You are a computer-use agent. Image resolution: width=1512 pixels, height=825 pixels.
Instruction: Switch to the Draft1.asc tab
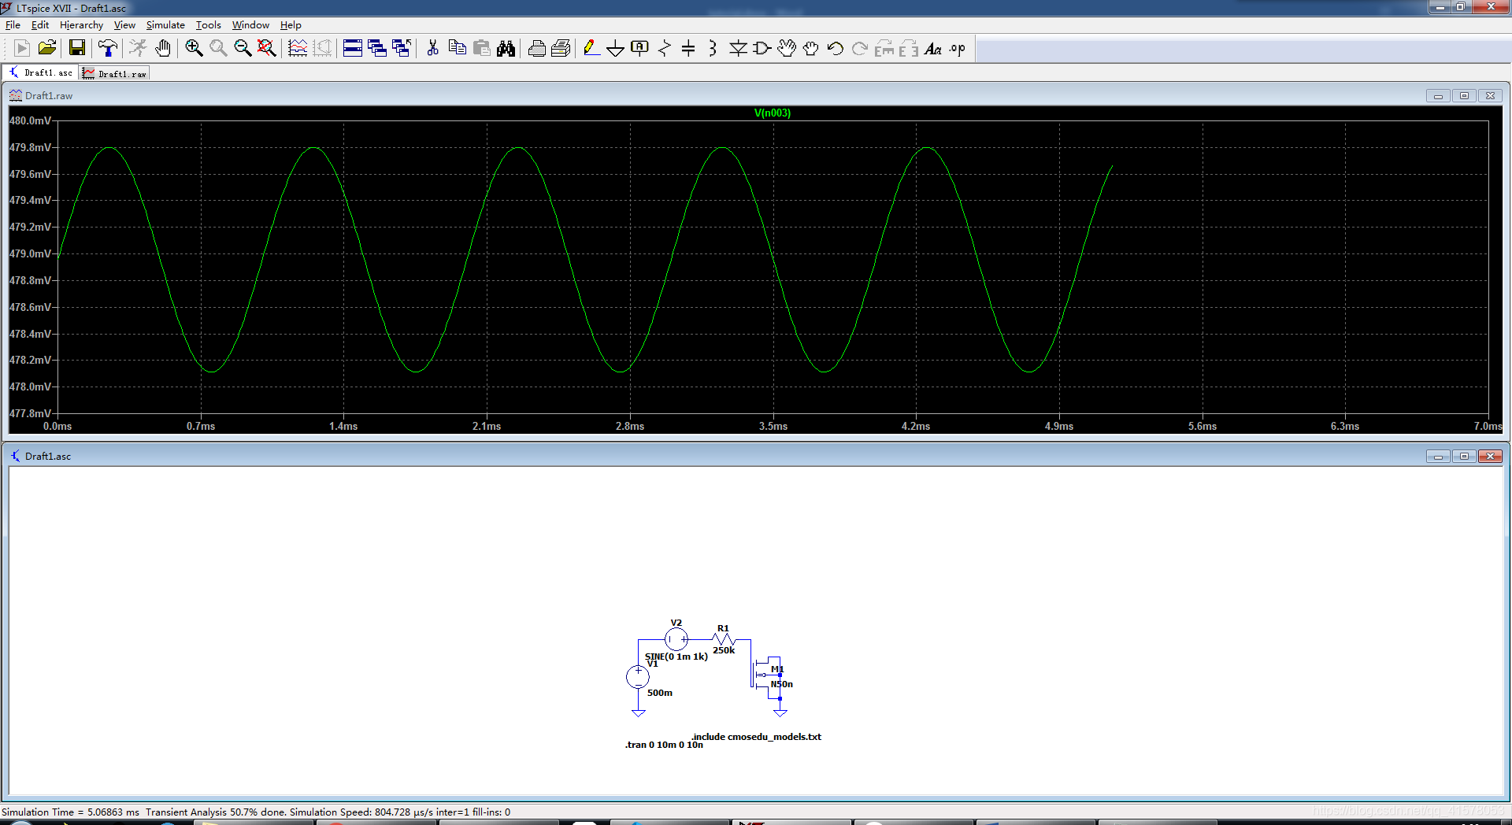[x=40, y=72]
